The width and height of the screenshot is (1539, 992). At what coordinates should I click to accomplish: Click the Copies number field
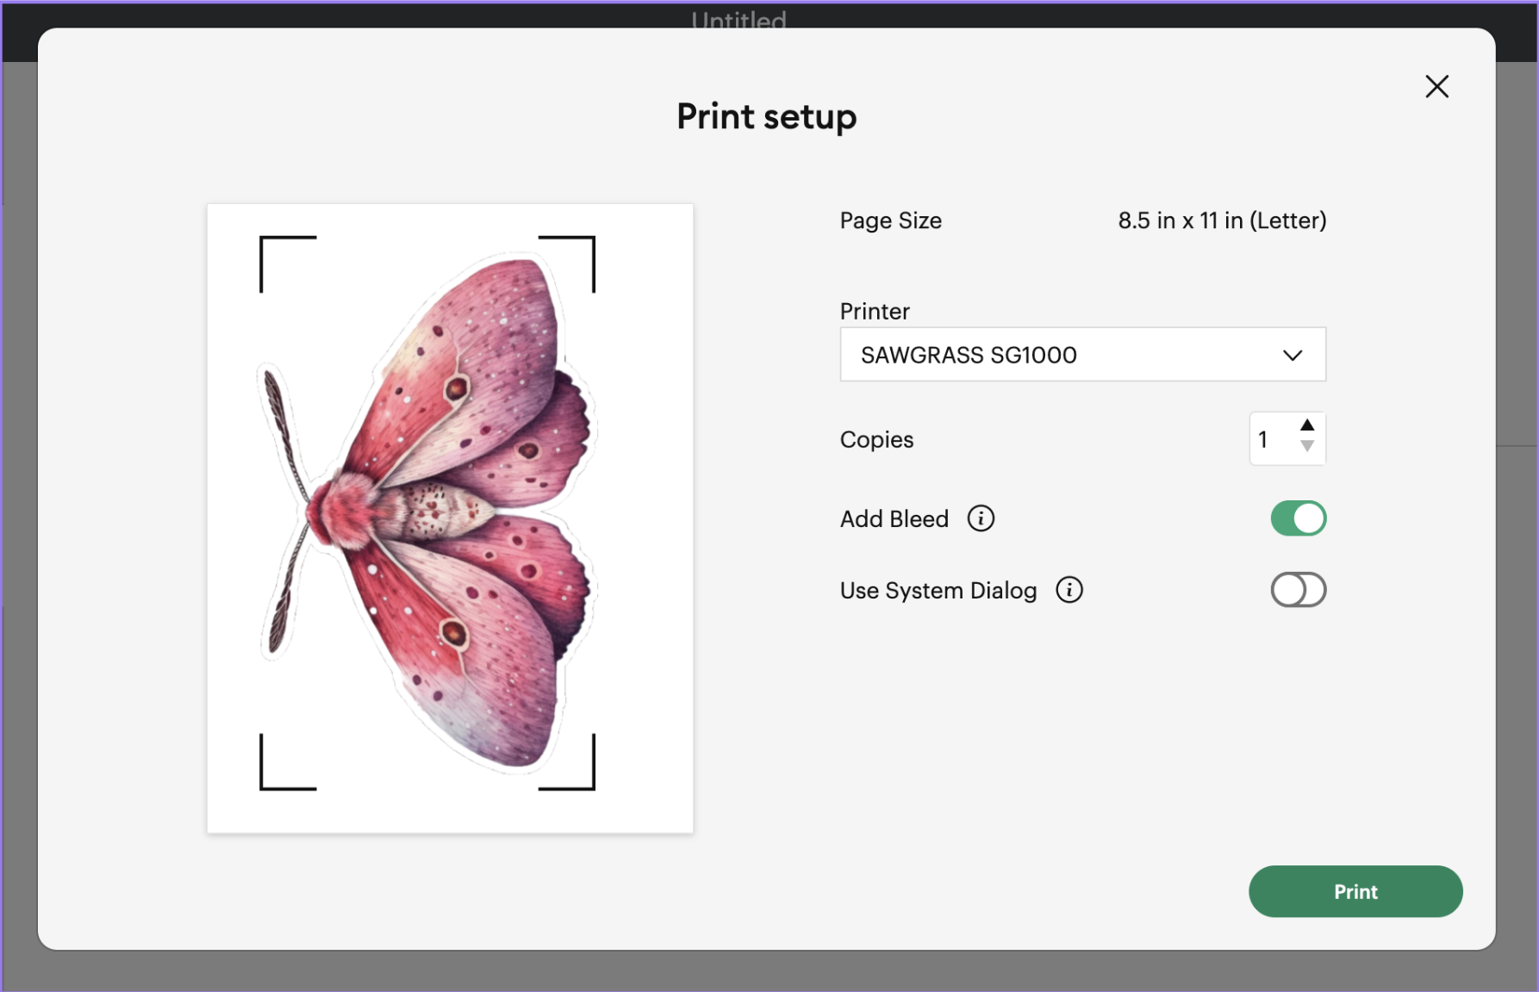[1271, 439]
